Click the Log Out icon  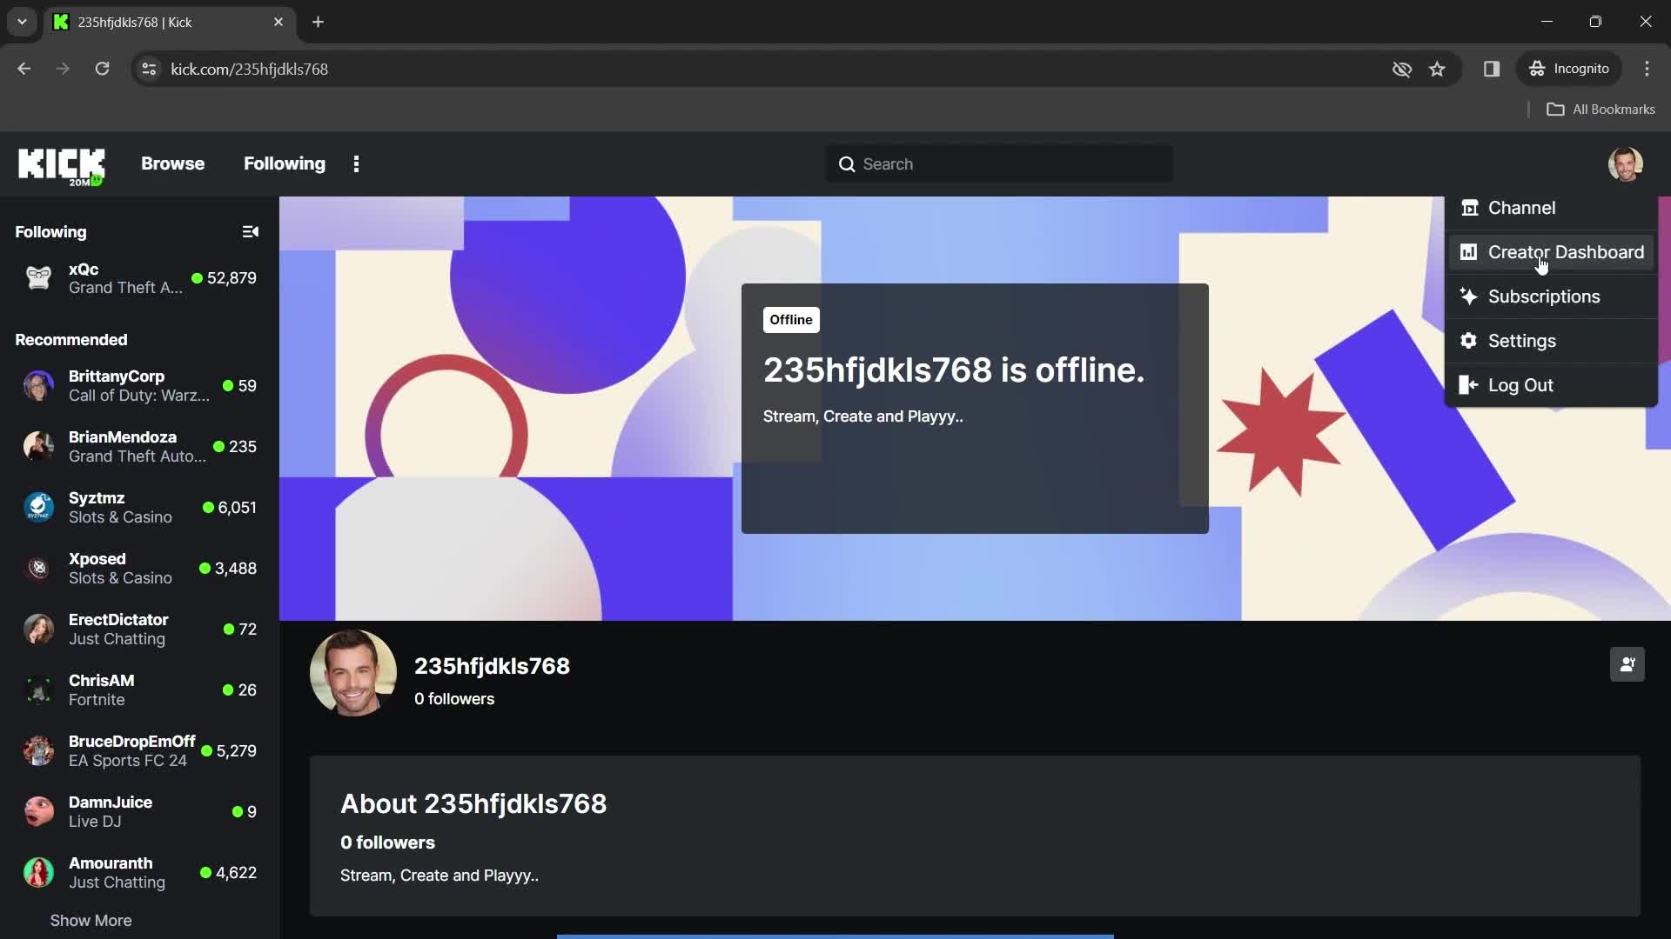pyautogui.click(x=1469, y=385)
